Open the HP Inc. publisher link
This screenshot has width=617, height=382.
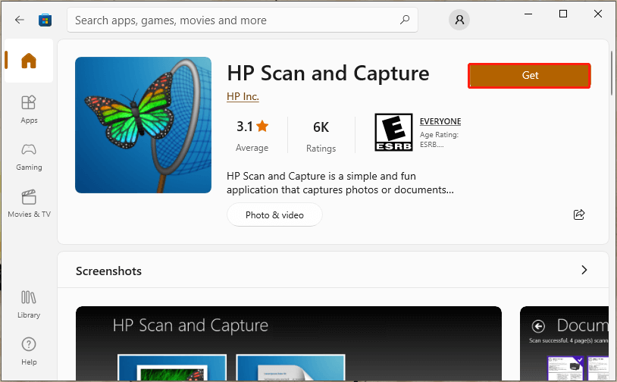point(243,96)
